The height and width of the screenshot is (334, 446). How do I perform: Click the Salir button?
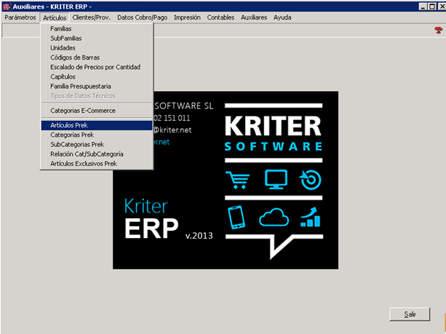tap(410, 314)
